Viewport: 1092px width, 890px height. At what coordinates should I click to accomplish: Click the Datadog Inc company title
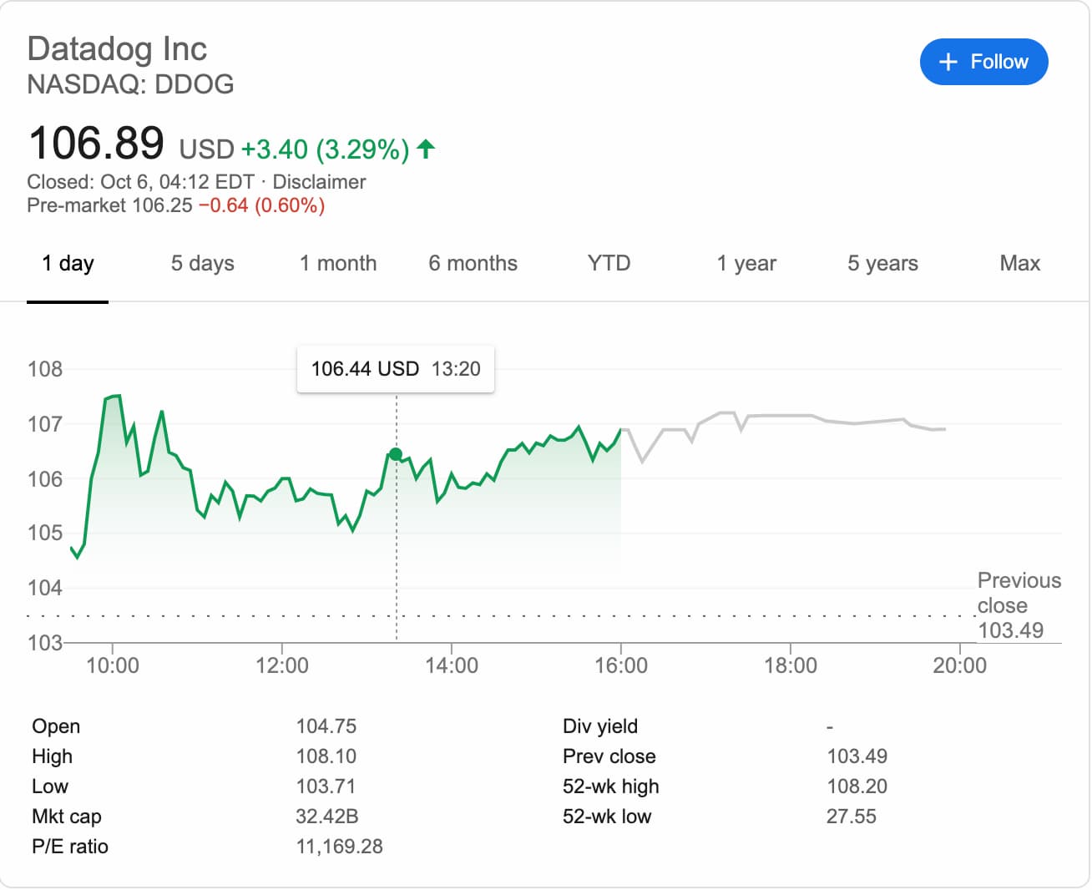pyautogui.click(x=117, y=48)
